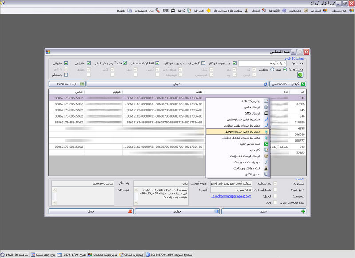Select the انتخابی radio button

(x=272, y=70)
